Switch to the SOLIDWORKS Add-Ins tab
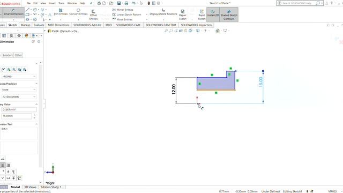The width and height of the screenshot is (343, 193). pyautogui.click(x=87, y=25)
